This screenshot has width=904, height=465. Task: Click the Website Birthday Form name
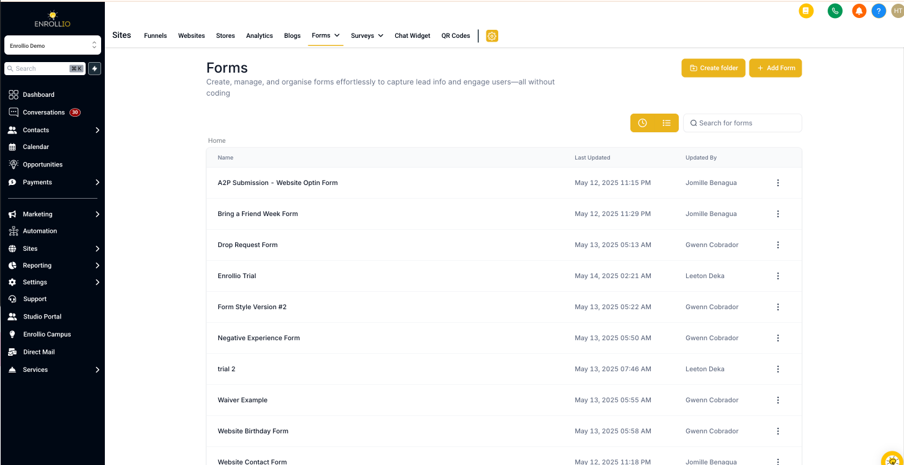tap(253, 431)
